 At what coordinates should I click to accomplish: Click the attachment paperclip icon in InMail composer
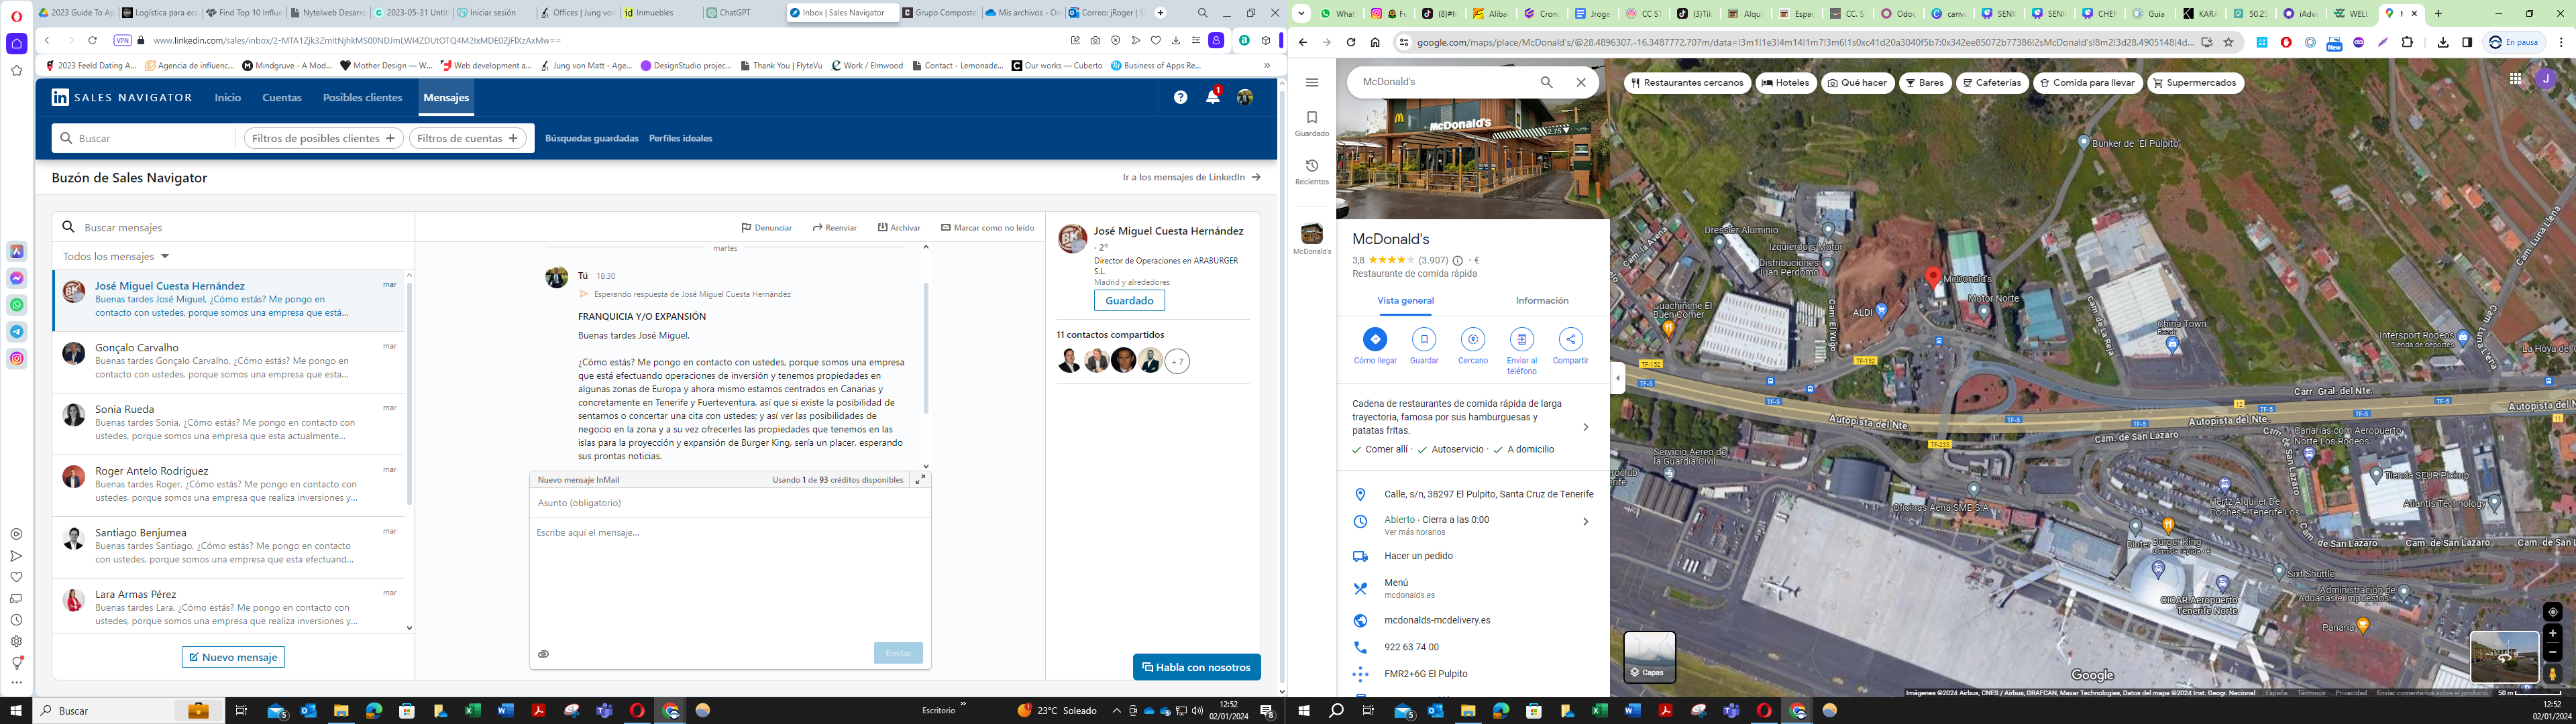tap(544, 654)
